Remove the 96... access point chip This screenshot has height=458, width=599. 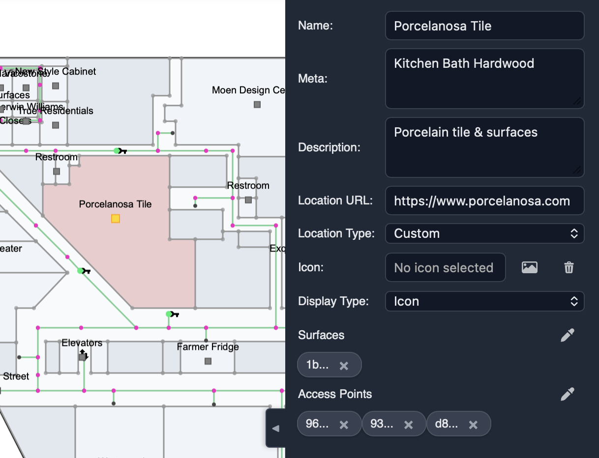point(344,424)
